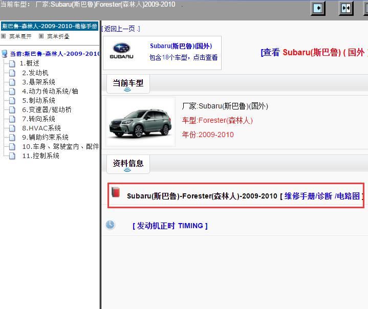Click the red book icon beside repair manual entry
The image size is (368, 309).
click(116, 192)
